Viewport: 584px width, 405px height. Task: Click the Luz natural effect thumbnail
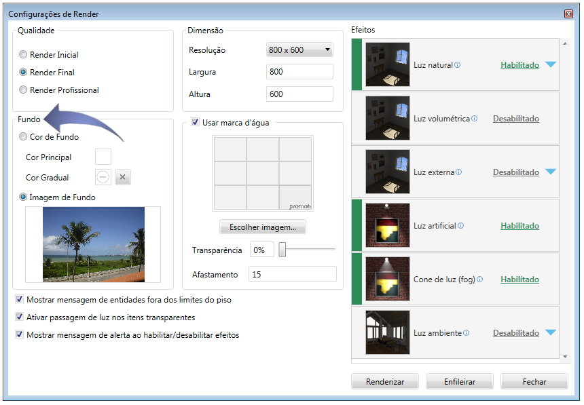387,64
